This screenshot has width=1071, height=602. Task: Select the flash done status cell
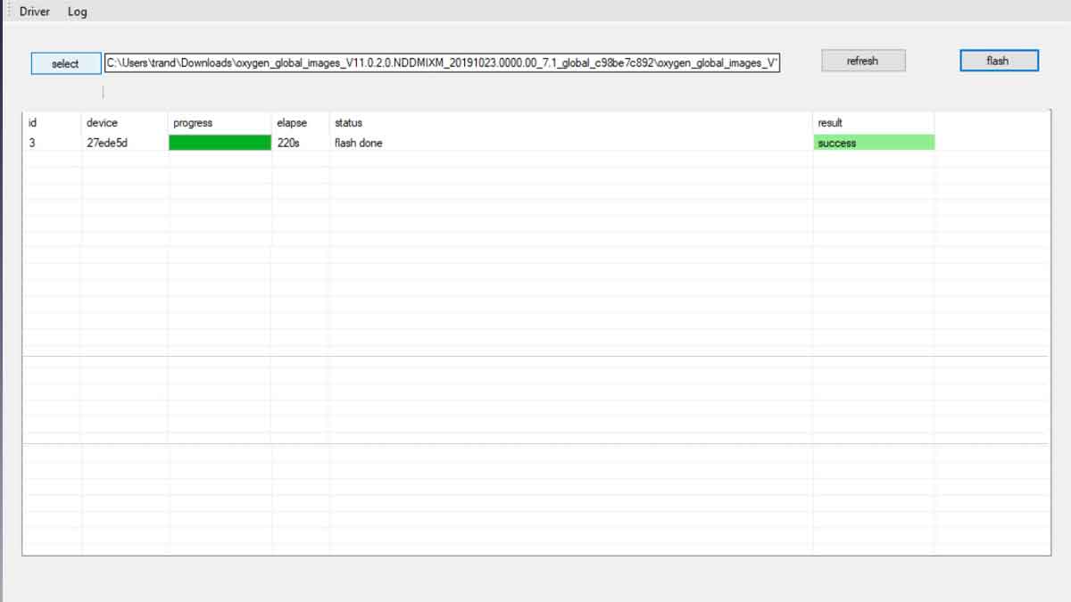(x=359, y=143)
